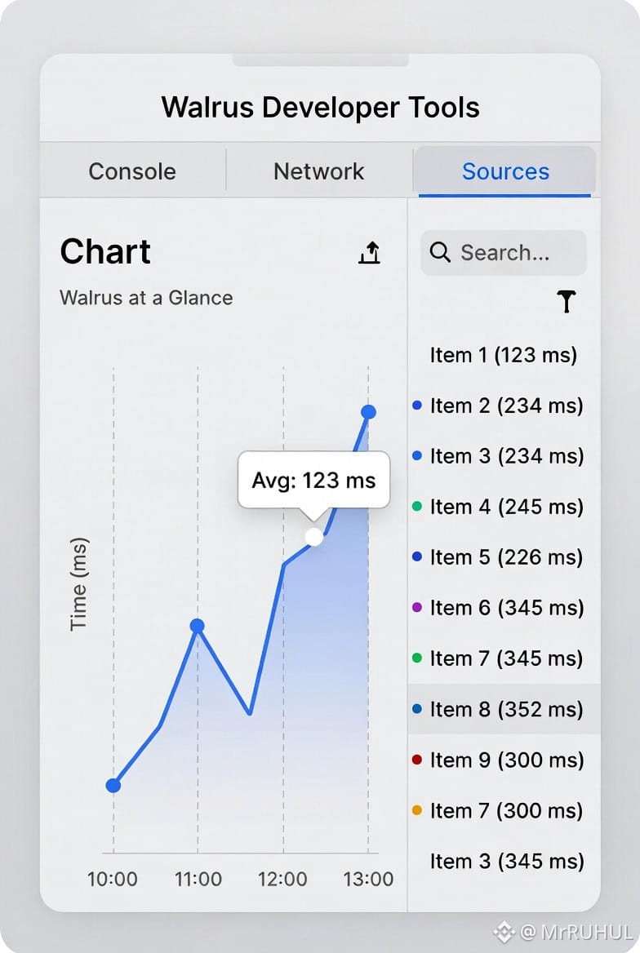Click the orange dot beside Item 7 (300 ms)
The height and width of the screenshot is (953, 640).
417,810
